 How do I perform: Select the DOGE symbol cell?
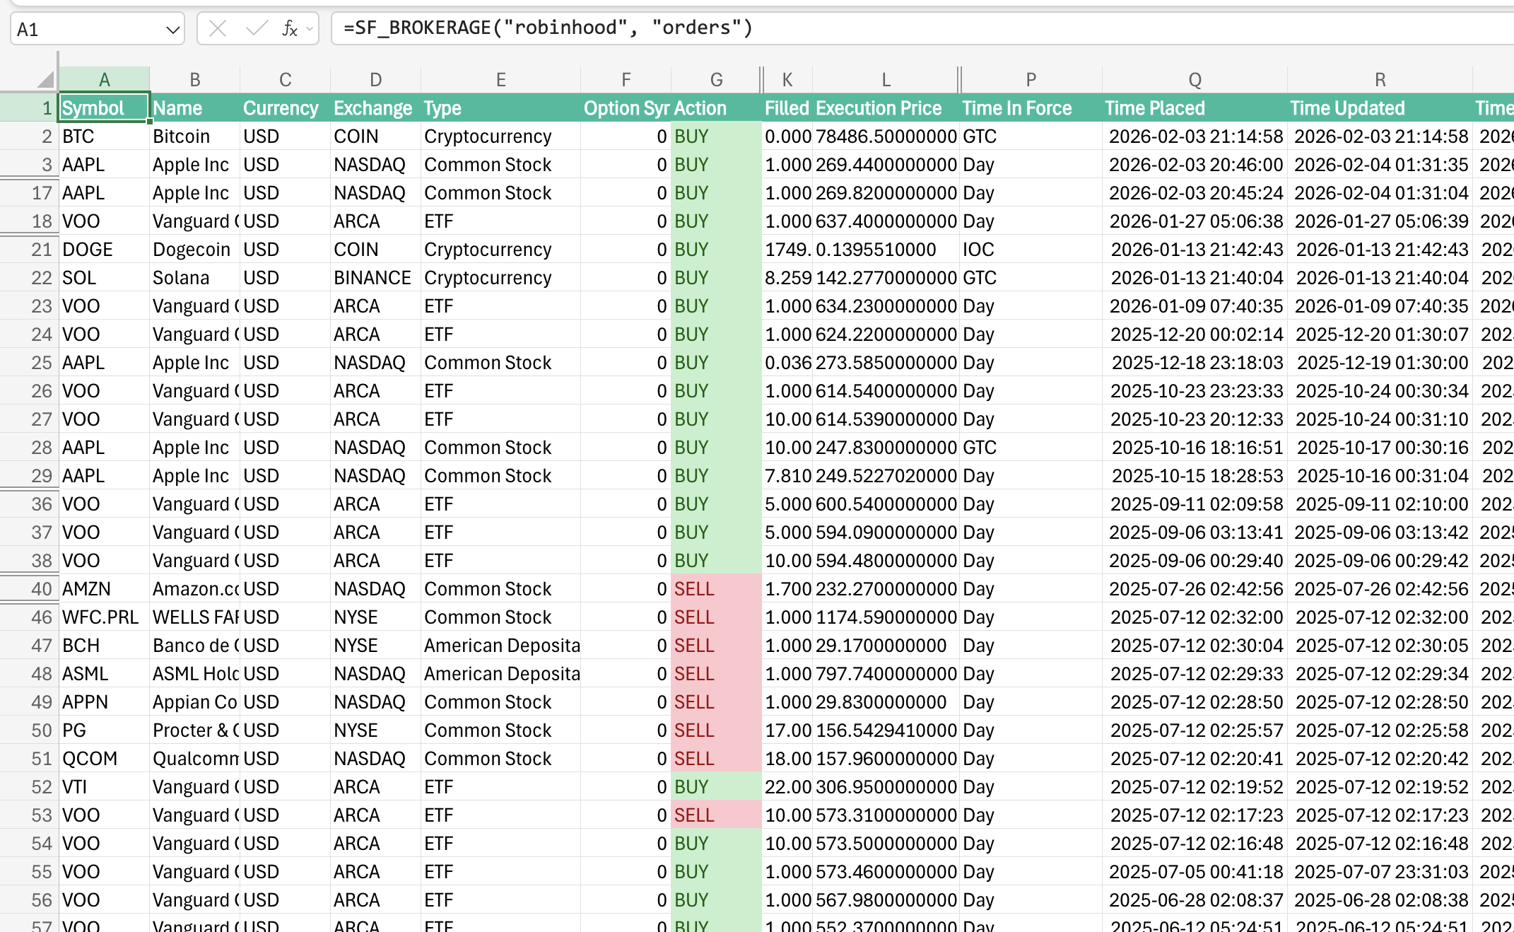pyautogui.click(x=104, y=249)
